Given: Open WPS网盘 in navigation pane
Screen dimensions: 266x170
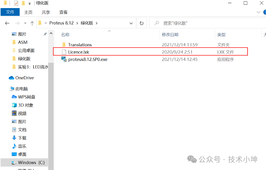Looking at the screenshot, I should click(26, 97).
